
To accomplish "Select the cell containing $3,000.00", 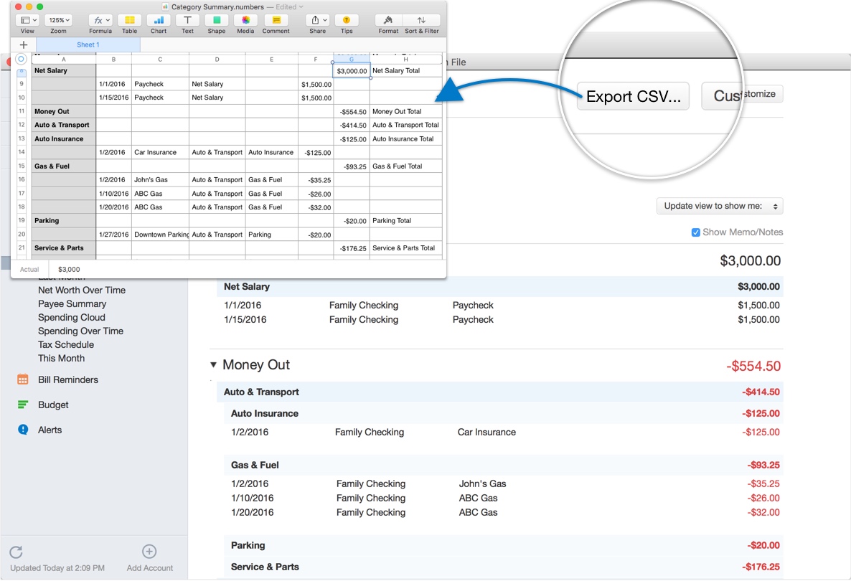I will (x=352, y=70).
